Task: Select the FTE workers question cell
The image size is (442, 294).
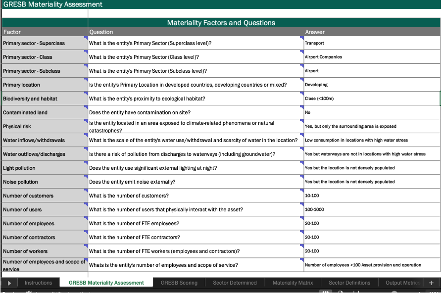Action: (x=196, y=251)
